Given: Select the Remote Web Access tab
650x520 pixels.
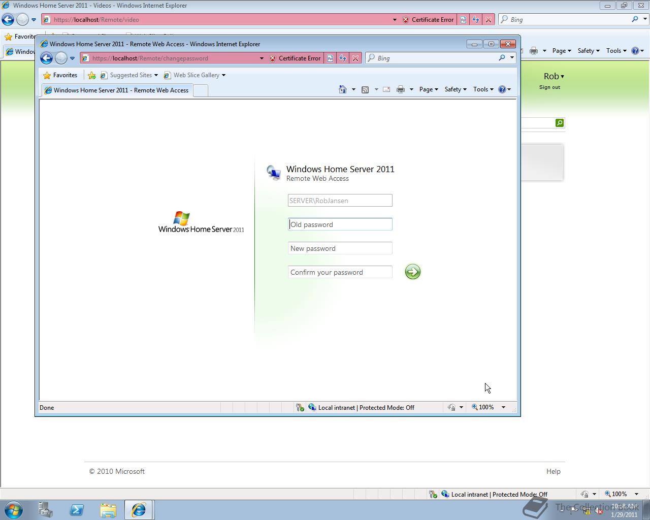Looking at the screenshot, I should (117, 90).
